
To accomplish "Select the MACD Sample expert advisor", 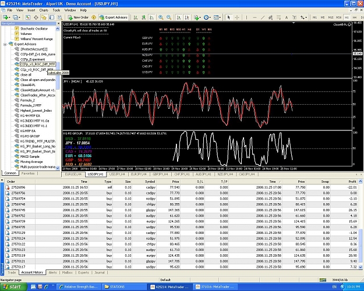I will click(x=30, y=157).
